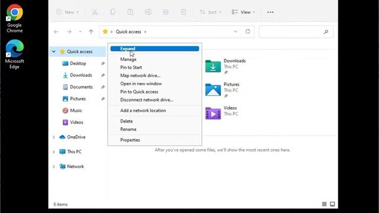Expand the OneDrive tree node
Screen dimensions: 379x213
tap(54, 137)
